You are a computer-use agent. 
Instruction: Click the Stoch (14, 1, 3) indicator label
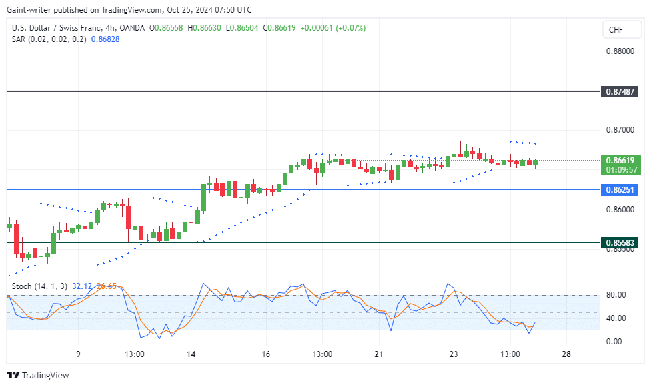click(x=39, y=286)
